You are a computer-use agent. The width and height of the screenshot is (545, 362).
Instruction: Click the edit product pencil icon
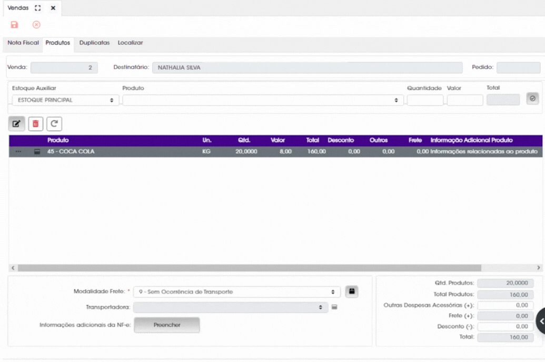[x=17, y=124]
